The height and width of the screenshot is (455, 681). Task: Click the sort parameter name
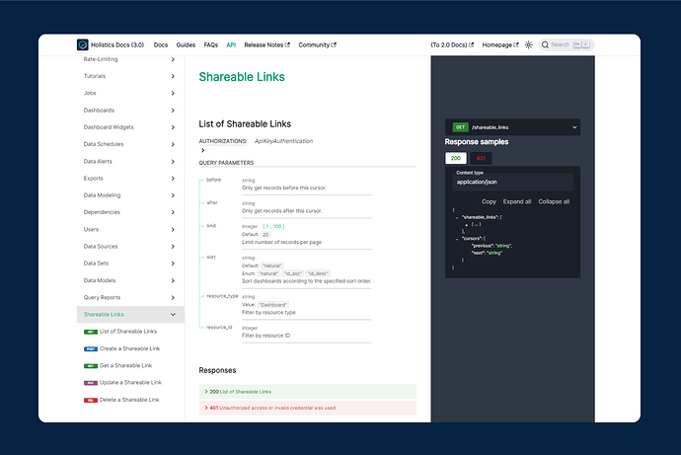[211, 257]
